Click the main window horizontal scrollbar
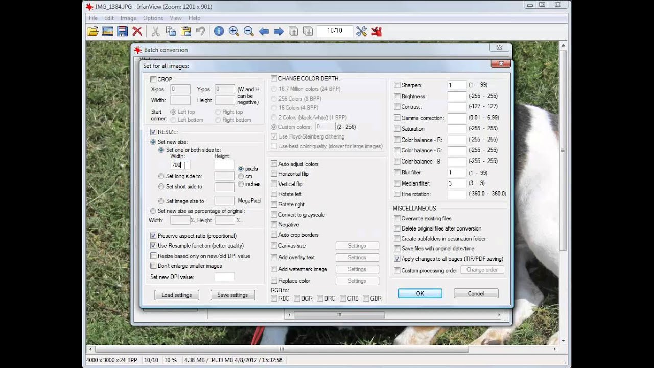This screenshot has width=654, height=368. pos(282,349)
